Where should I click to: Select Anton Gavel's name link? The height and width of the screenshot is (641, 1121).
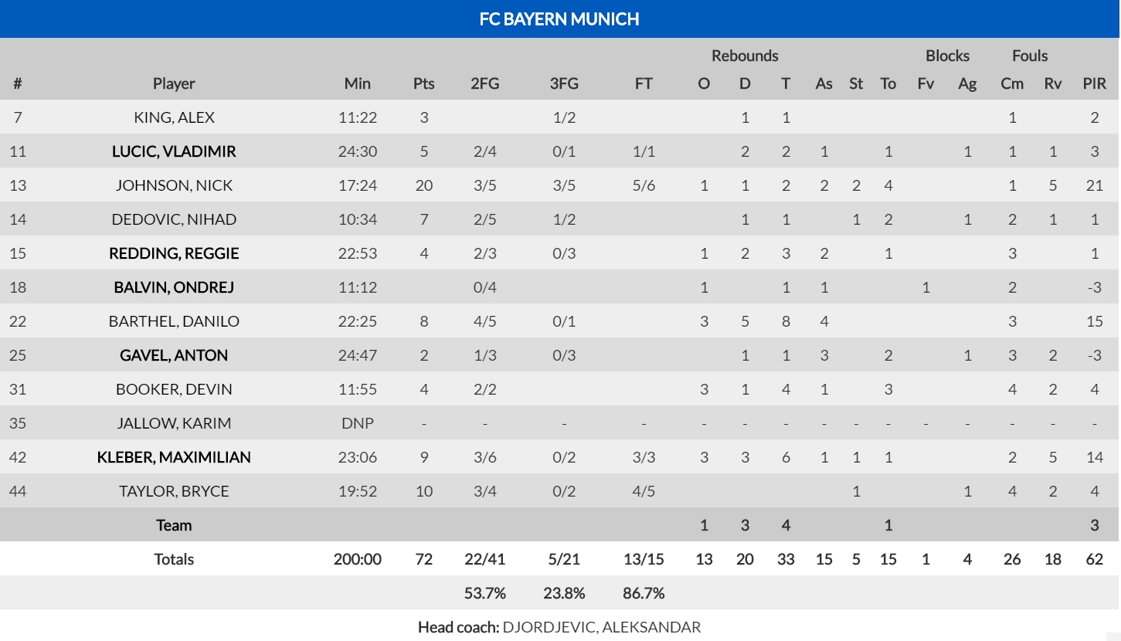click(x=174, y=355)
